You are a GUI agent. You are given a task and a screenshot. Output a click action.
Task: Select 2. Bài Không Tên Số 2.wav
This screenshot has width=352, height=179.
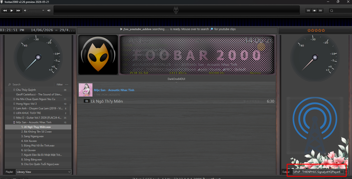pos(36,132)
